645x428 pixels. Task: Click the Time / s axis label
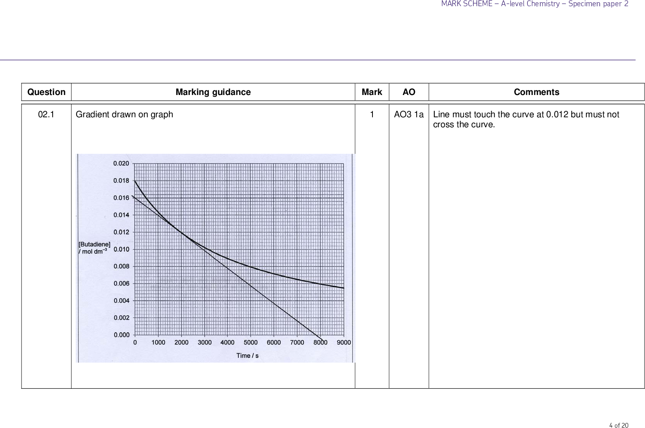248,355
